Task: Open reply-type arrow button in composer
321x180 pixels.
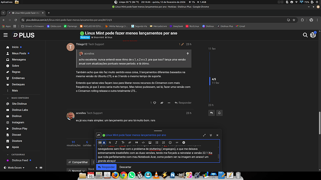Action: click(99, 135)
